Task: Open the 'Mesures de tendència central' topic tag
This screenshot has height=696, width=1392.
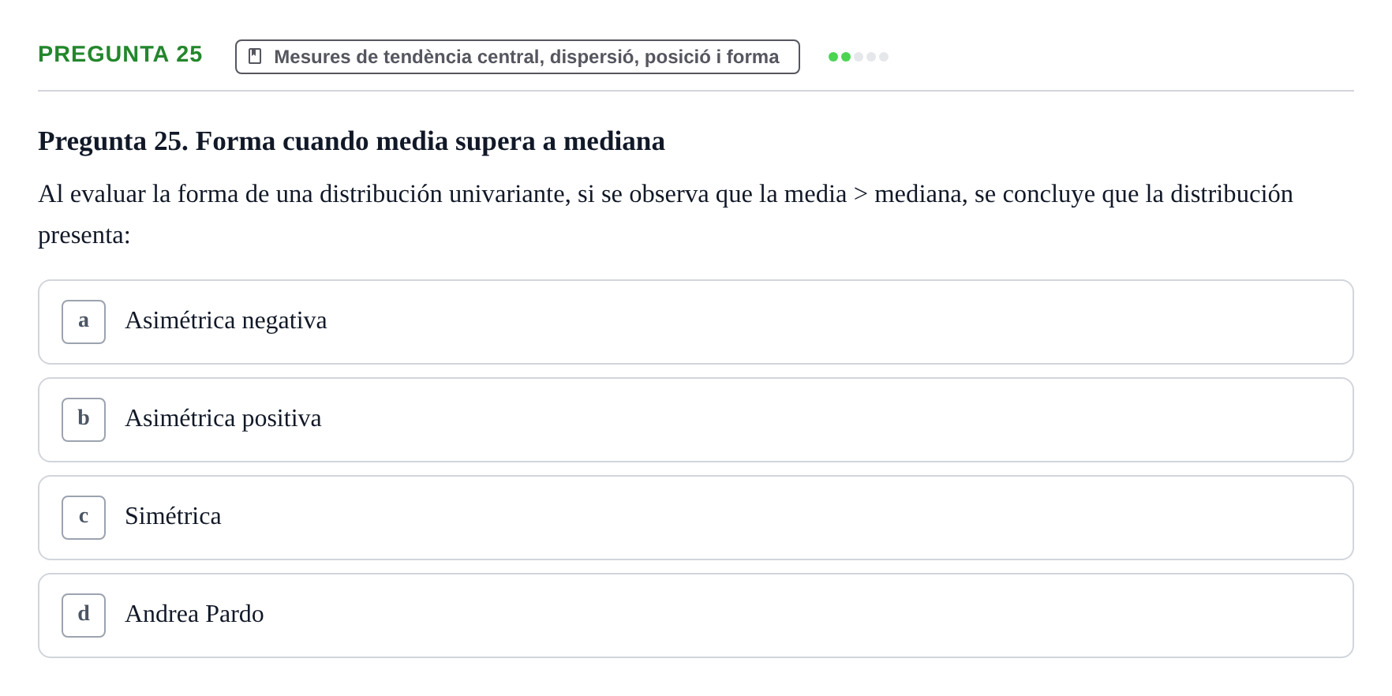Action: (x=518, y=57)
